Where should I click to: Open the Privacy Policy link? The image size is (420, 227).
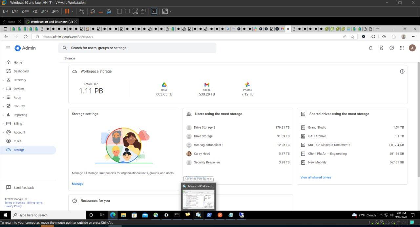pyautogui.click(x=13, y=206)
